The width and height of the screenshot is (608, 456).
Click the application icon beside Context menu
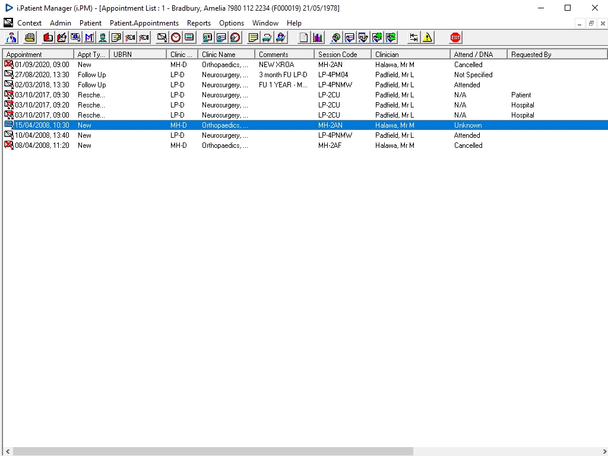click(8, 23)
